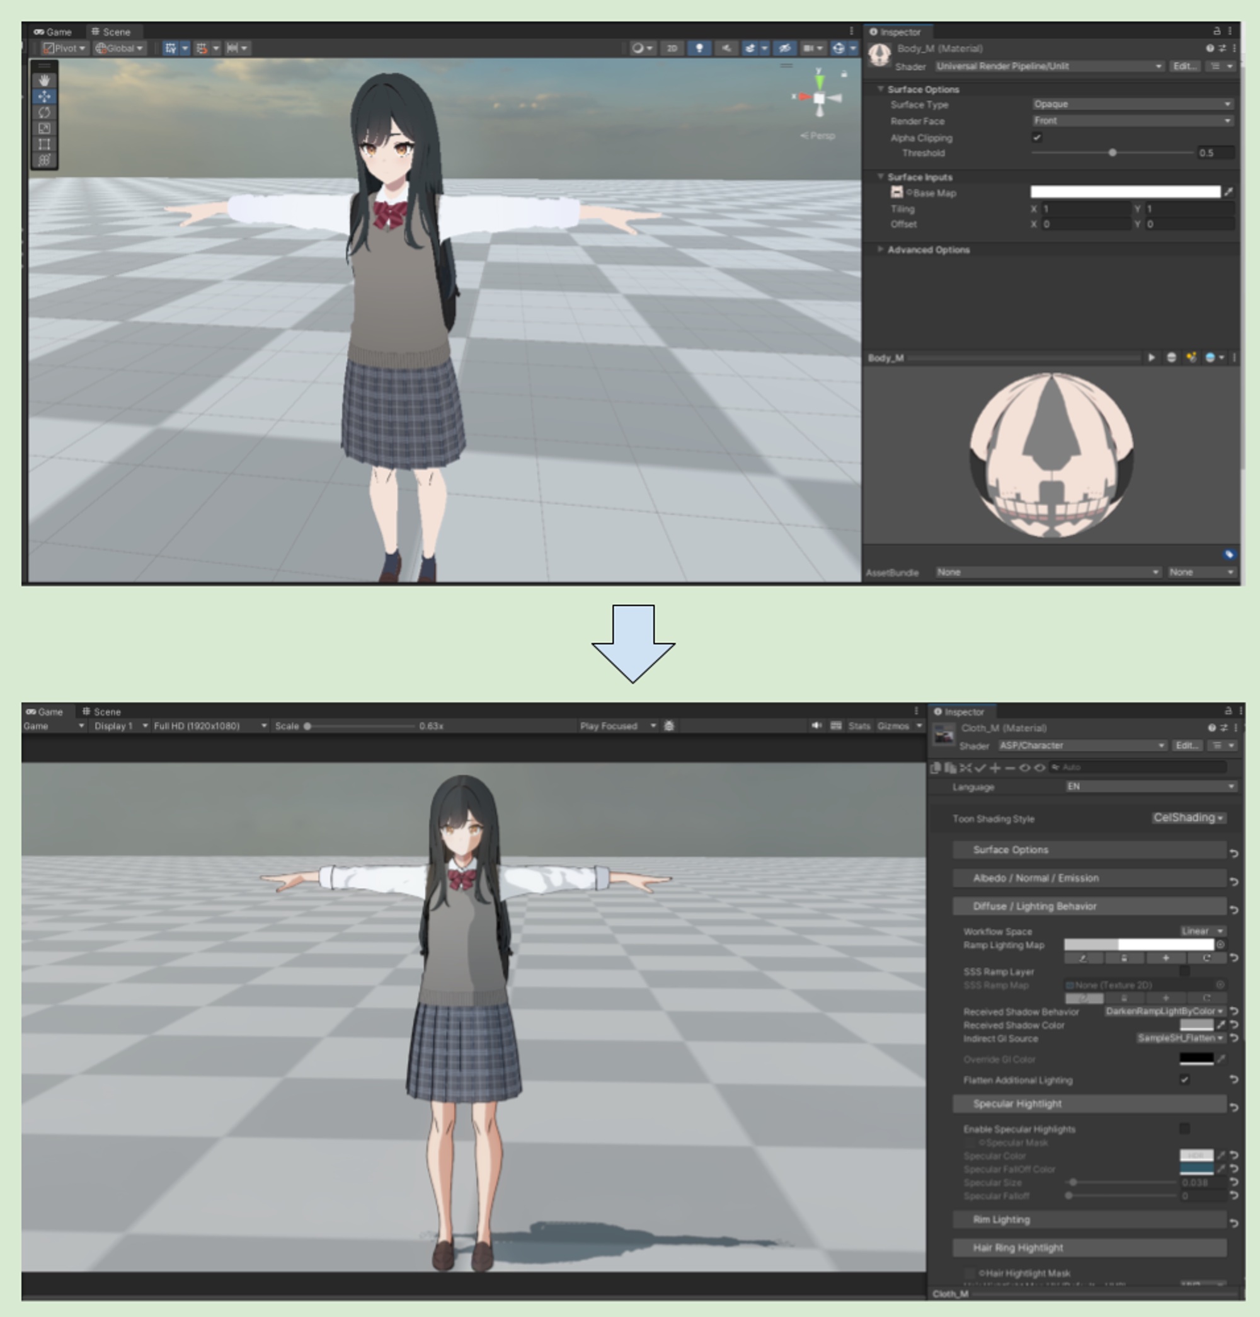This screenshot has height=1317, width=1260.
Task: Toggle scene lighting bulb icon
Action: (x=699, y=48)
